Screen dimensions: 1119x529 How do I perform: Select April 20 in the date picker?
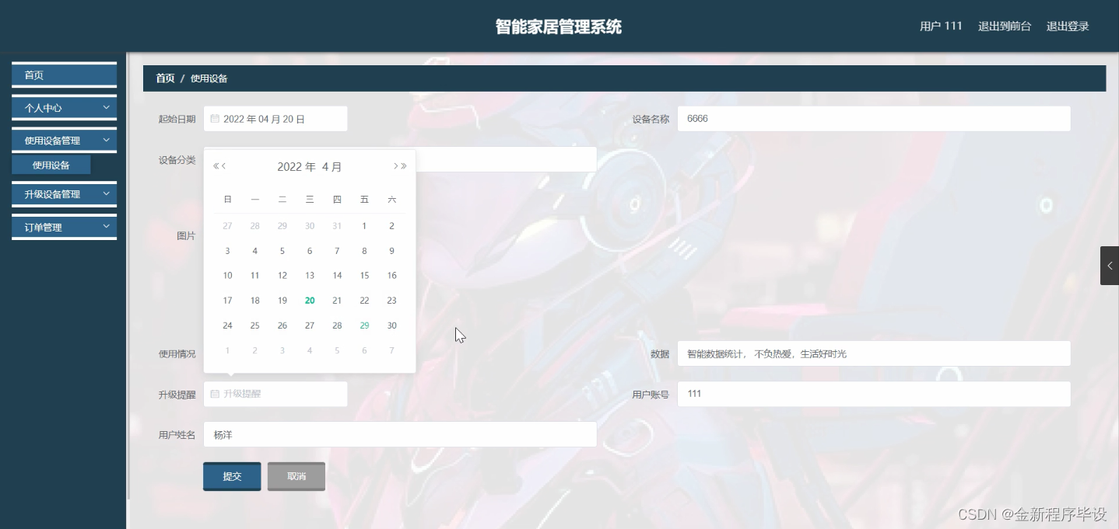click(309, 300)
